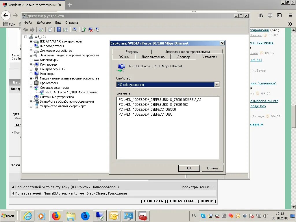Click the ABP Adblock Plus icon

tap(270, 15)
